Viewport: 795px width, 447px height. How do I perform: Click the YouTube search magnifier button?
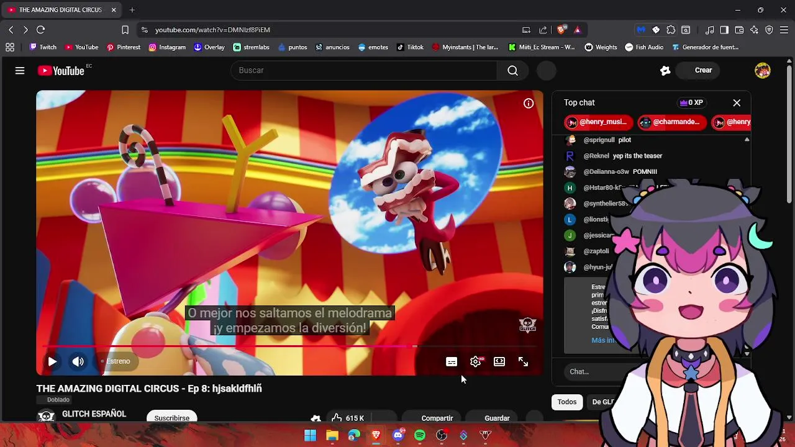click(x=512, y=71)
